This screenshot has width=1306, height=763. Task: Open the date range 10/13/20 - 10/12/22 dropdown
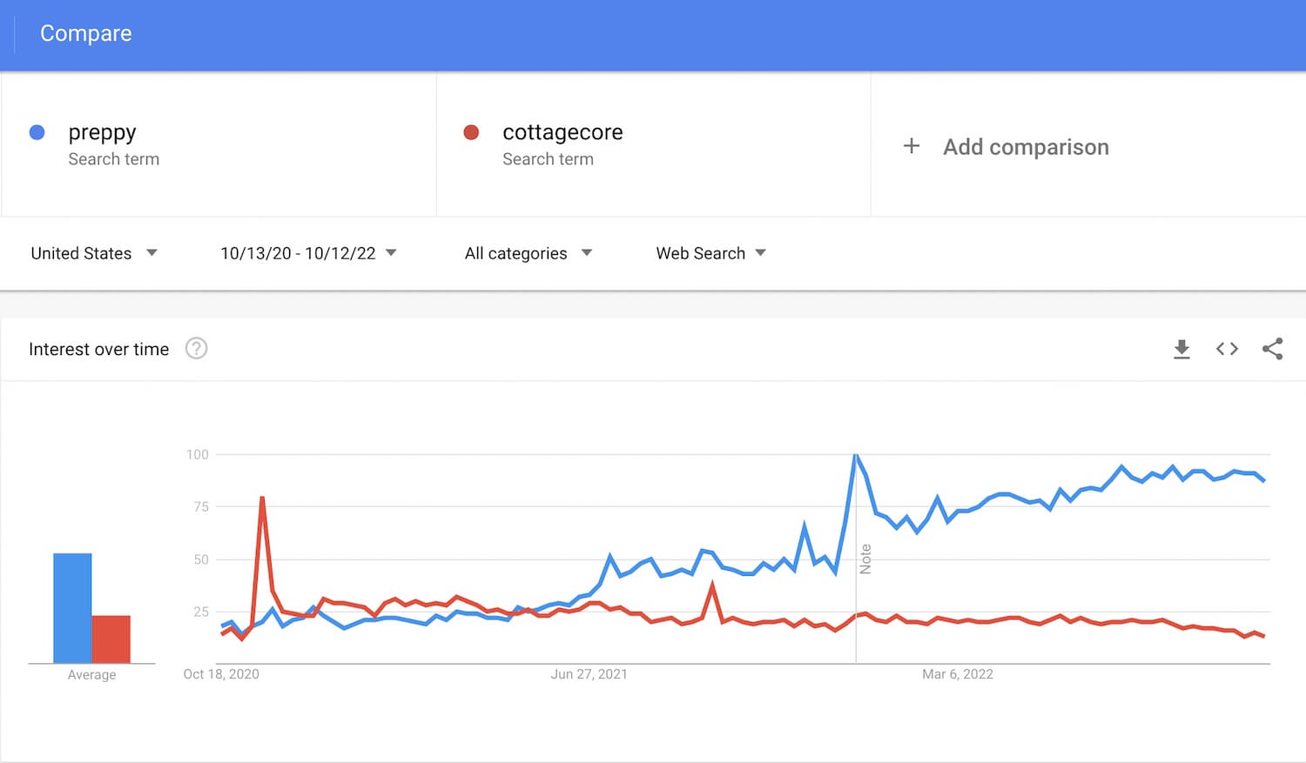pyautogui.click(x=307, y=253)
